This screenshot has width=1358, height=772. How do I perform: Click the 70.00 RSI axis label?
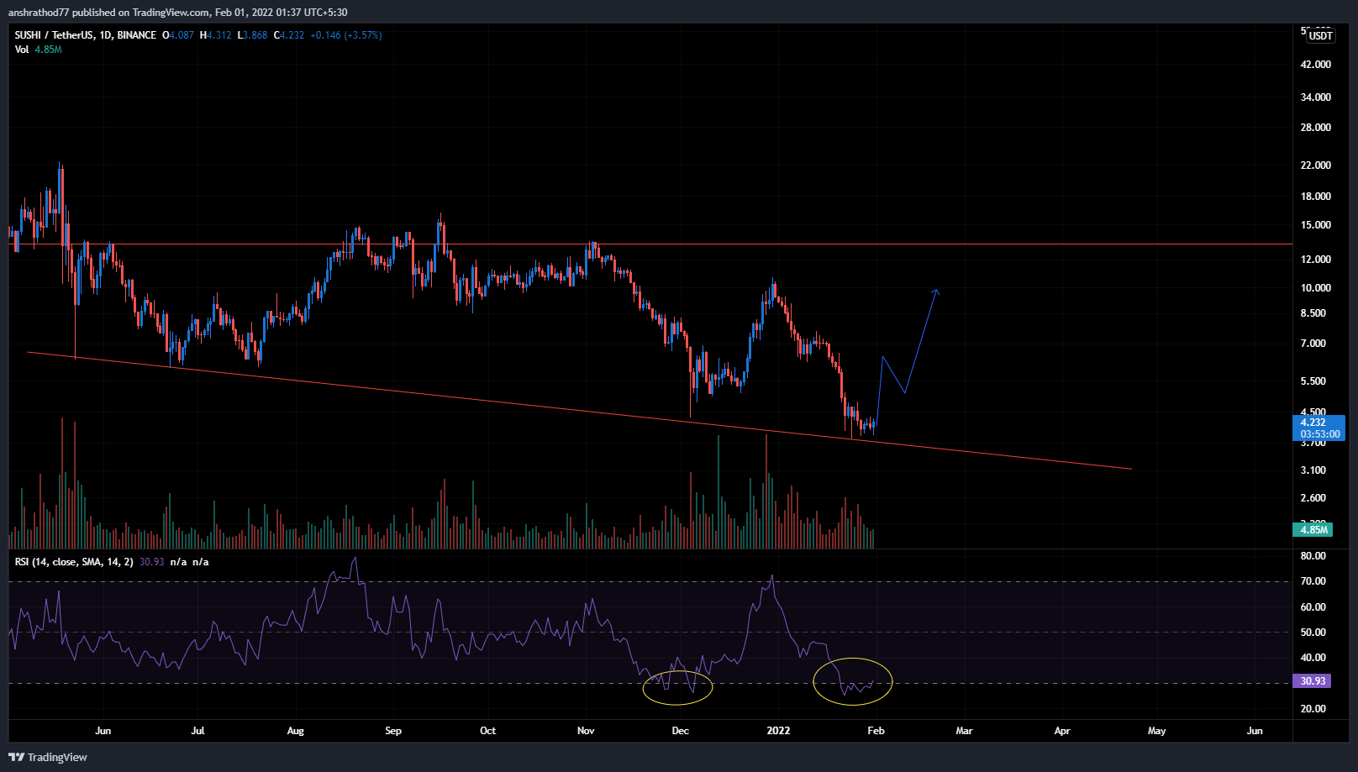coord(1313,581)
